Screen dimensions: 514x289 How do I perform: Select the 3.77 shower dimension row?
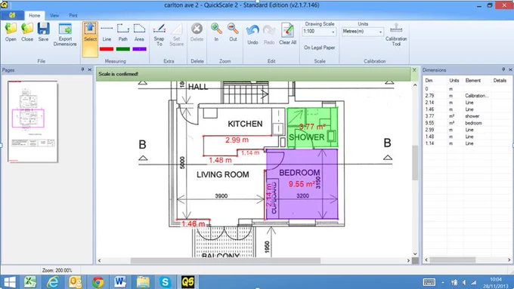(x=468, y=116)
